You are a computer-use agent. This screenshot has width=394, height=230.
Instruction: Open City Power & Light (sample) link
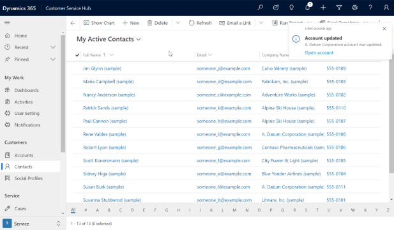(x=290, y=160)
